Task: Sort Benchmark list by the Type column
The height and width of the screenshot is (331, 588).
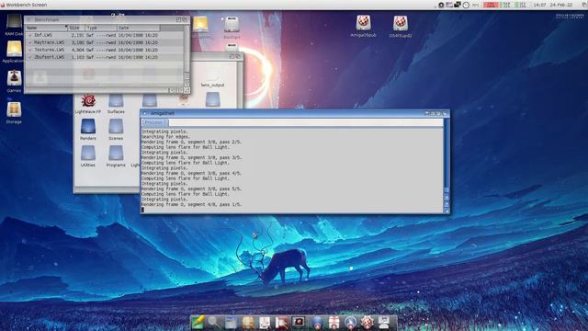Action: [x=101, y=28]
